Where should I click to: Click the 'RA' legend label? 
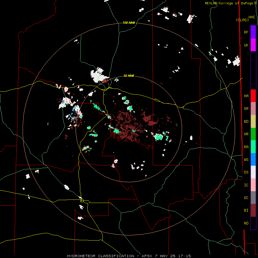(246, 147)
